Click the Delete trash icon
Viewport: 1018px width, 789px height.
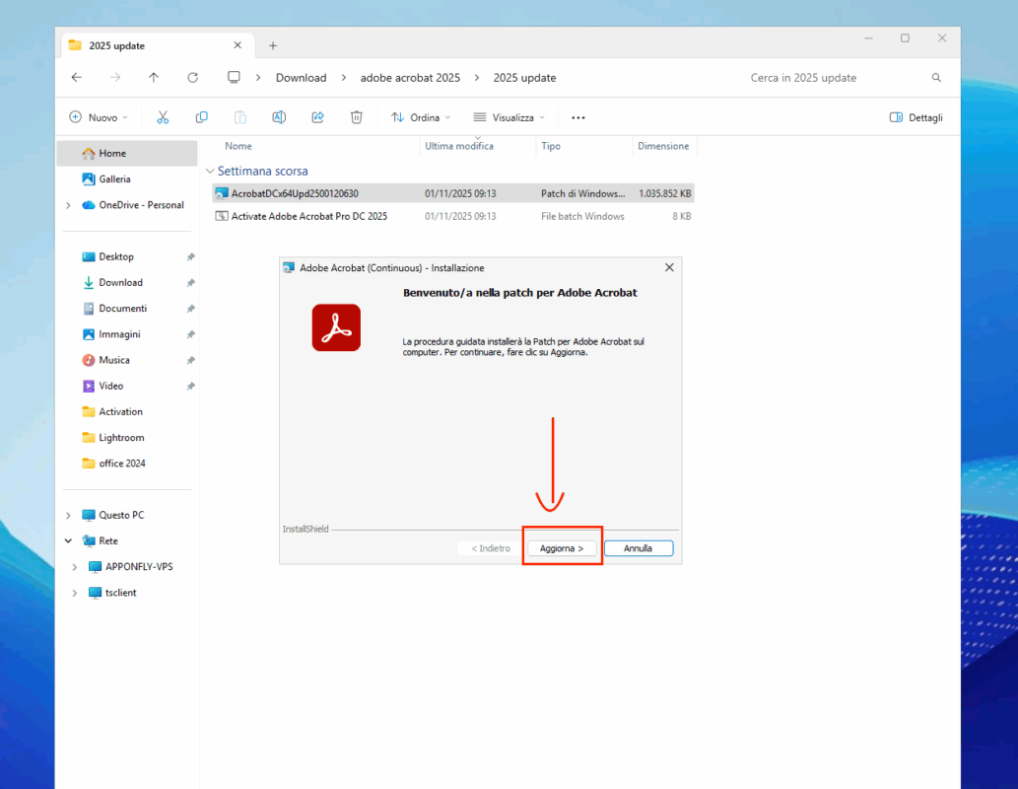click(x=357, y=117)
